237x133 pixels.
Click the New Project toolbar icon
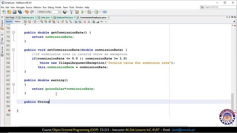point(9,12)
